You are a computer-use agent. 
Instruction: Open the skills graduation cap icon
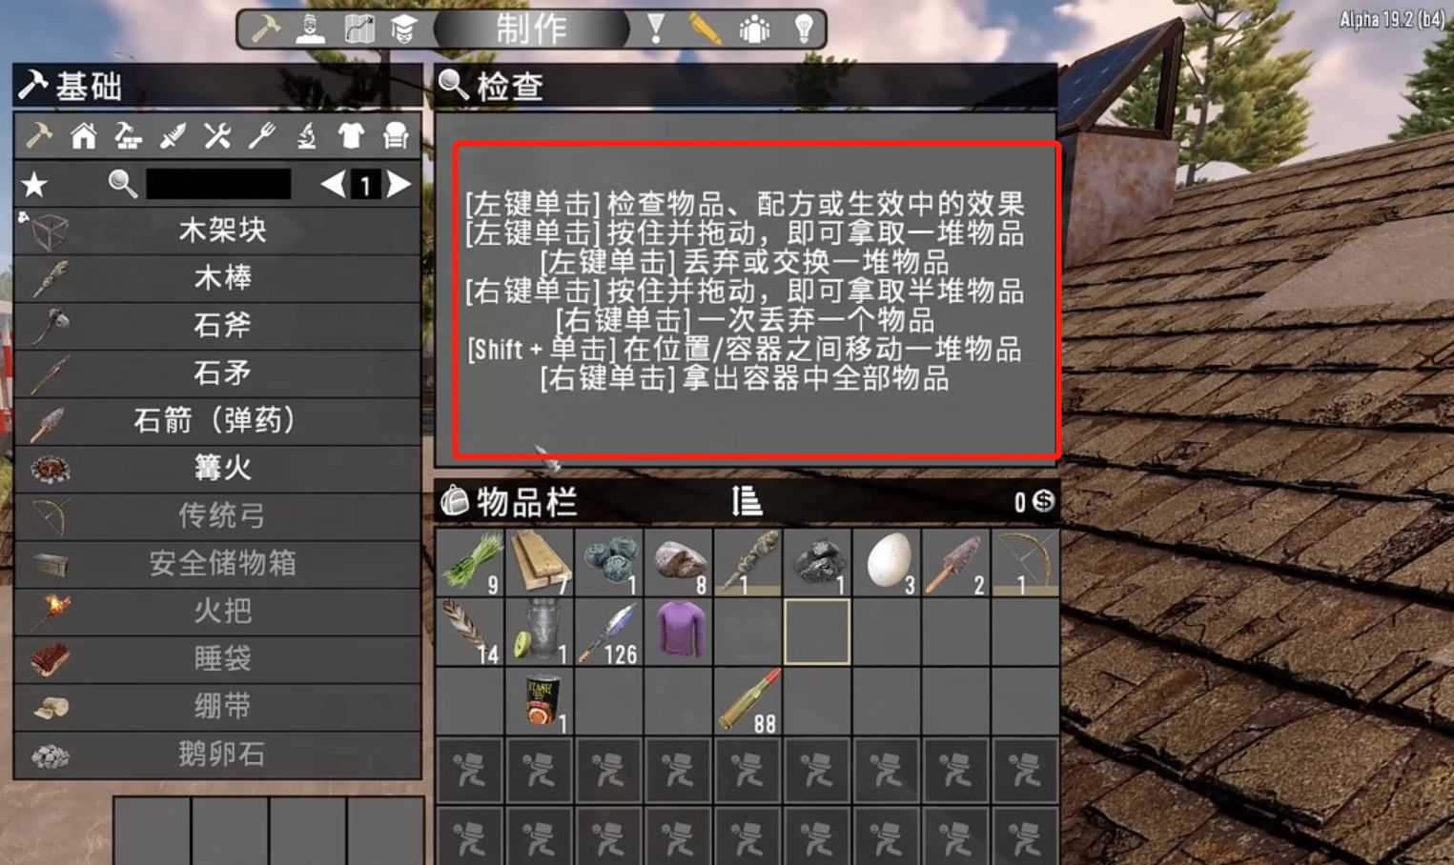point(404,30)
